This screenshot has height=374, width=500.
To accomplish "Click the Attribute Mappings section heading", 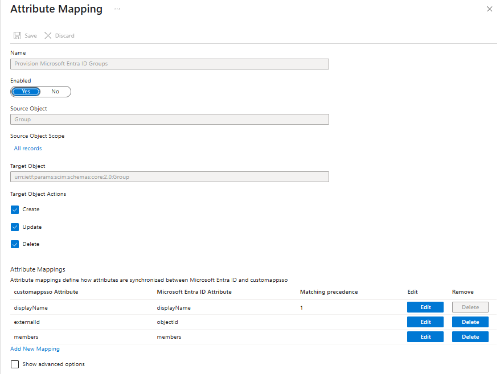I will [x=38, y=269].
